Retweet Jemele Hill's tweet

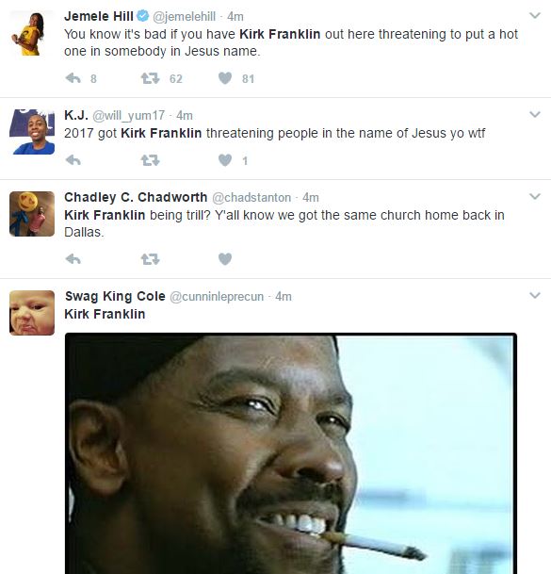point(151,78)
